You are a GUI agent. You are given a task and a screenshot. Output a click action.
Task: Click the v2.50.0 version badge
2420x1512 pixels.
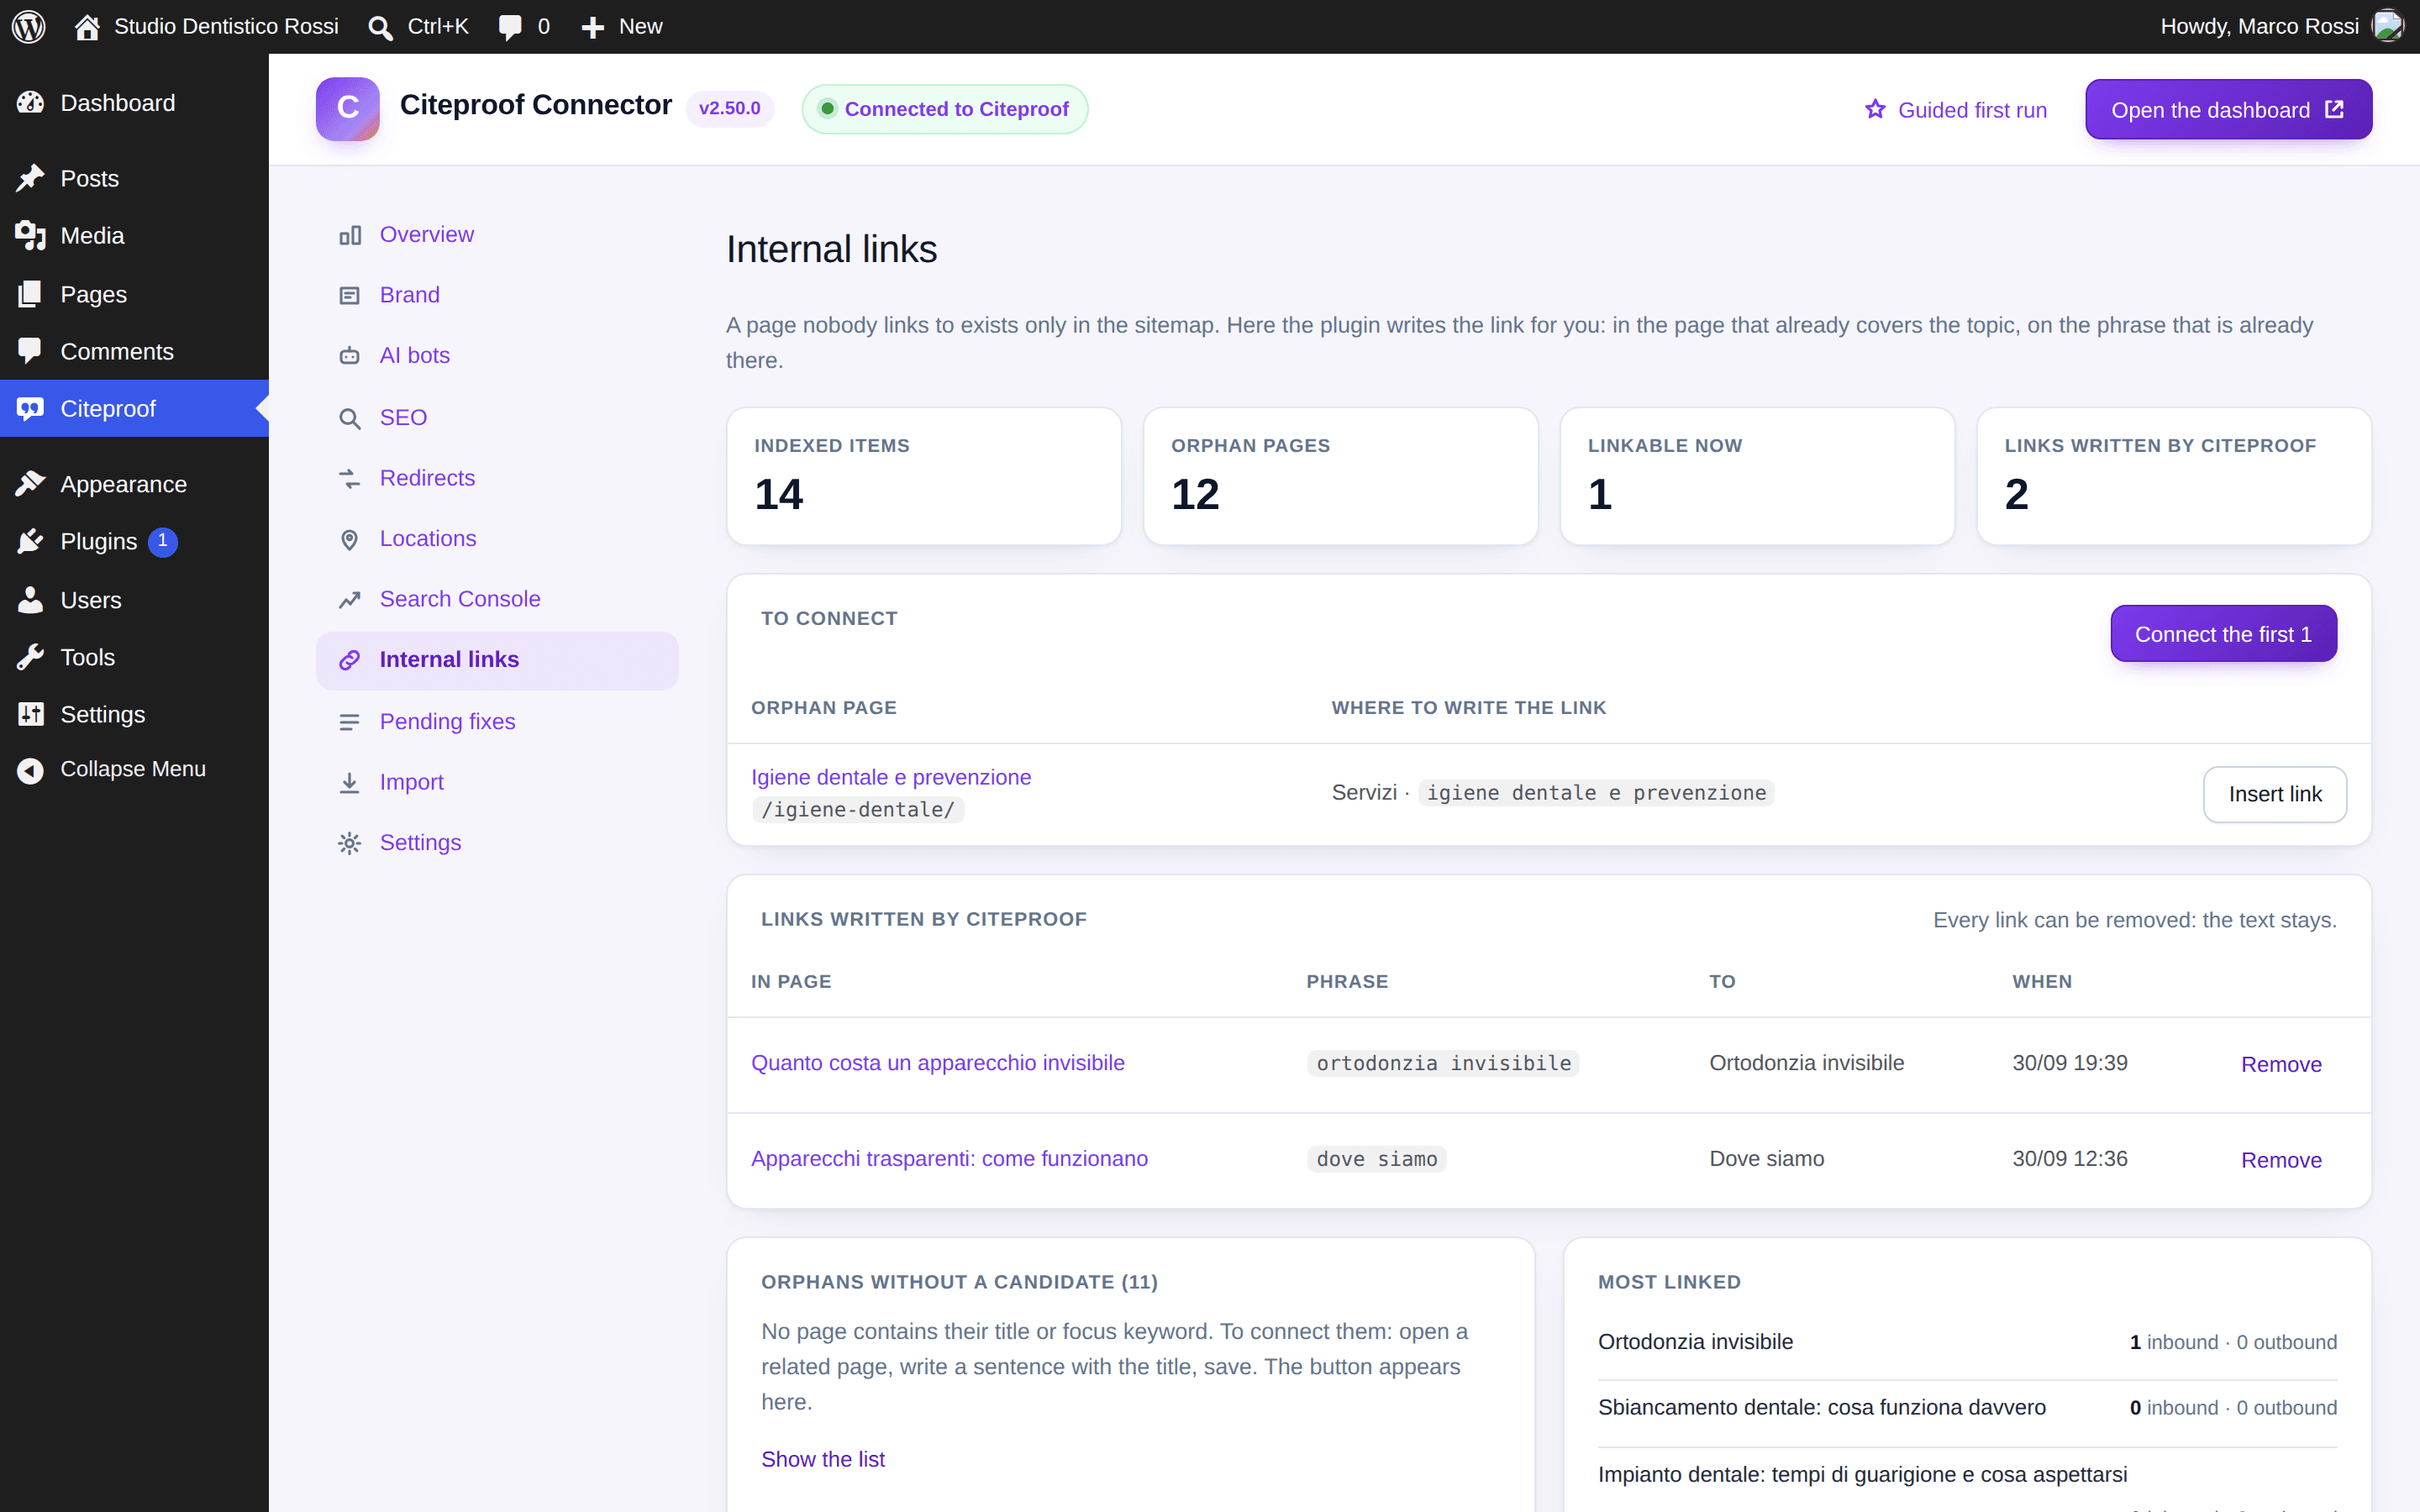point(729,108)
